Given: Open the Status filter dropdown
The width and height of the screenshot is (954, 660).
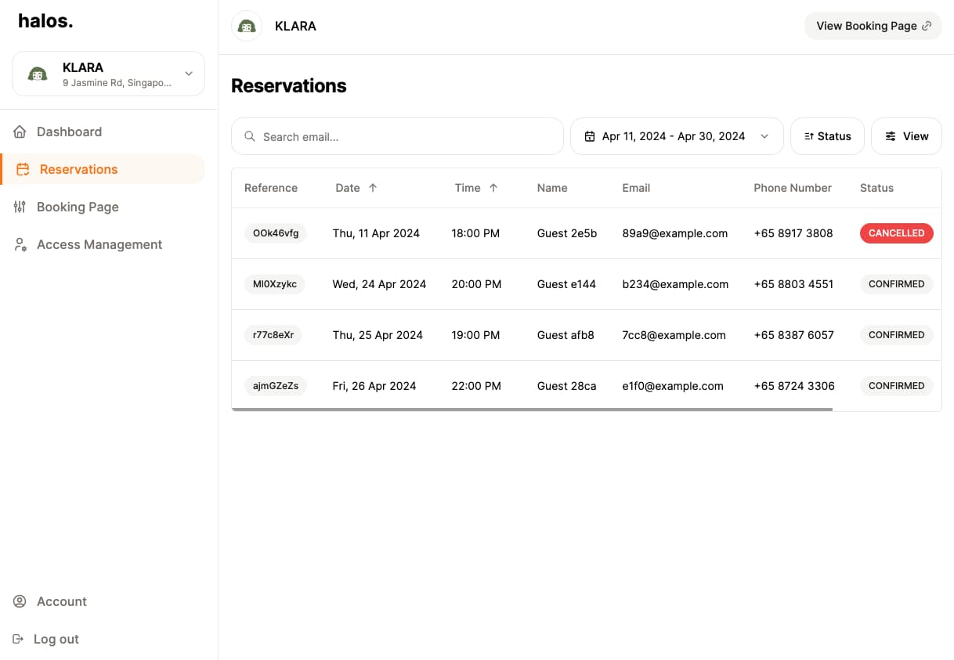Looking at the screenshot, I should (827, 135).
